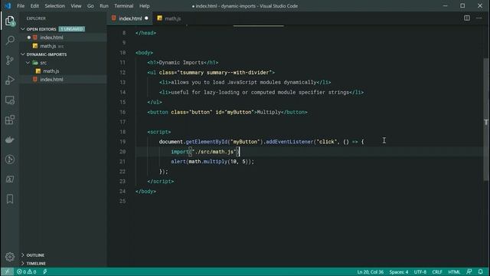
Task: Open the Bookmarks view icon
Action: point(10,199)
